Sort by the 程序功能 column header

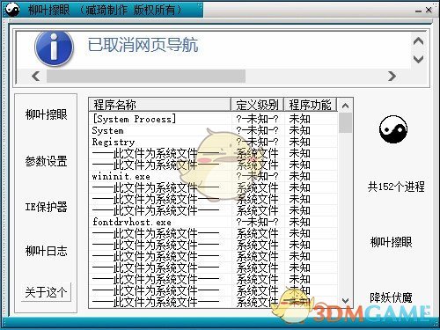point(311,105)
